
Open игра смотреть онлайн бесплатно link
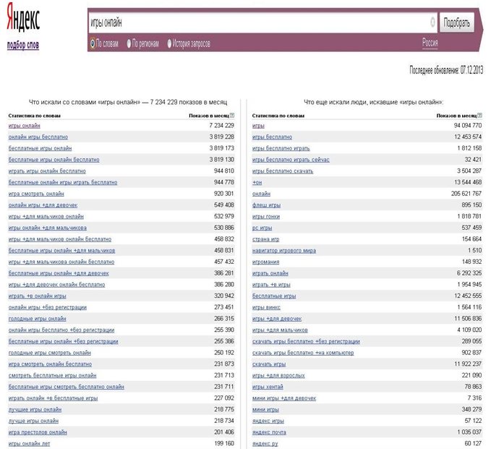click(50, 364)
